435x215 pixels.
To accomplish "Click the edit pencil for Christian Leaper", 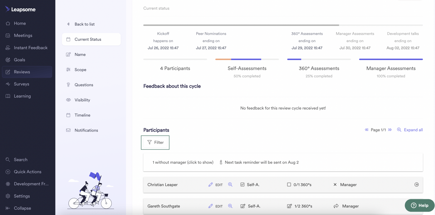I will pos(211,184).
